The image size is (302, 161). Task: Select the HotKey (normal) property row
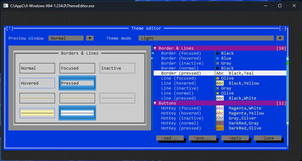pos(220,123)
